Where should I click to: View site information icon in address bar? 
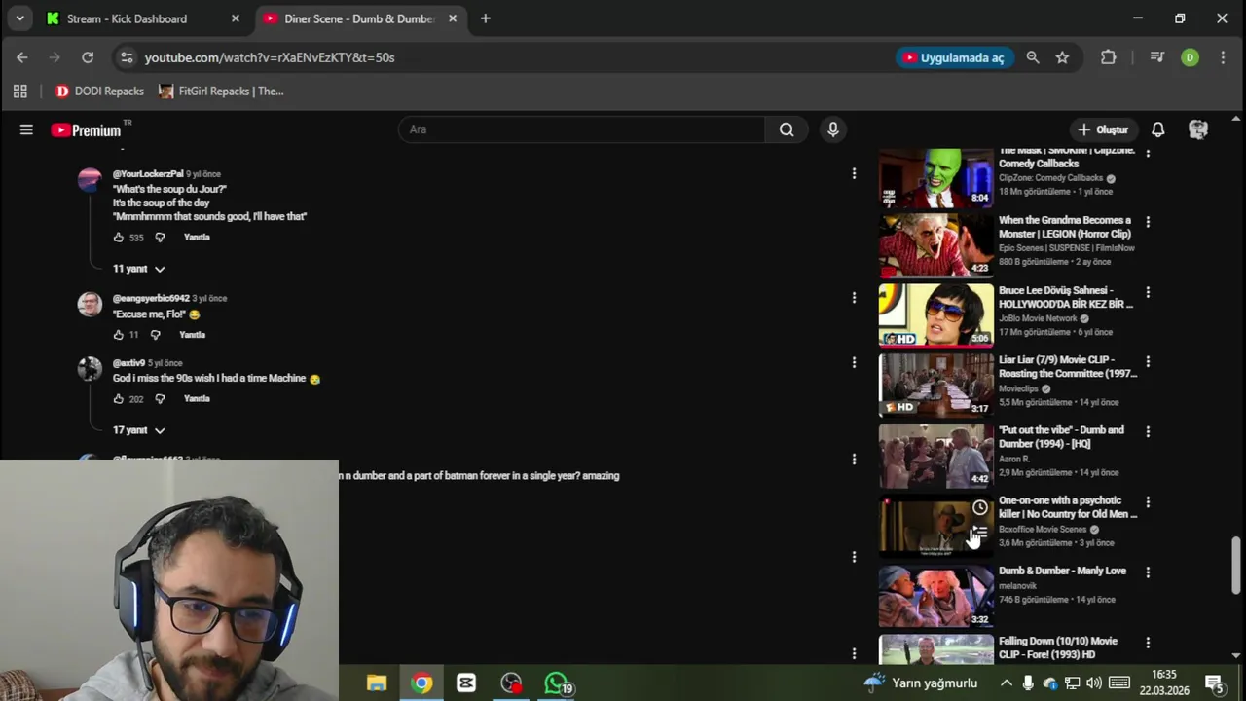coord(127,57)
